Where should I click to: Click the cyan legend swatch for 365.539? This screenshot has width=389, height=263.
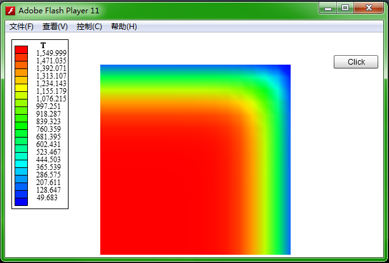point(21,164)
